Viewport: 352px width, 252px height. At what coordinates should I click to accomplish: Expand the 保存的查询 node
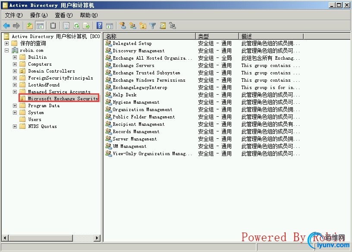click(x=7, y=43)
